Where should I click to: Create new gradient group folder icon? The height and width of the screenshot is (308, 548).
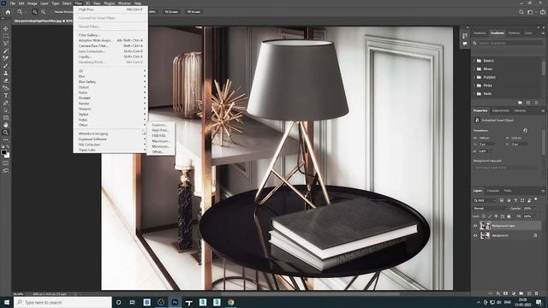[x=520, y=103]
